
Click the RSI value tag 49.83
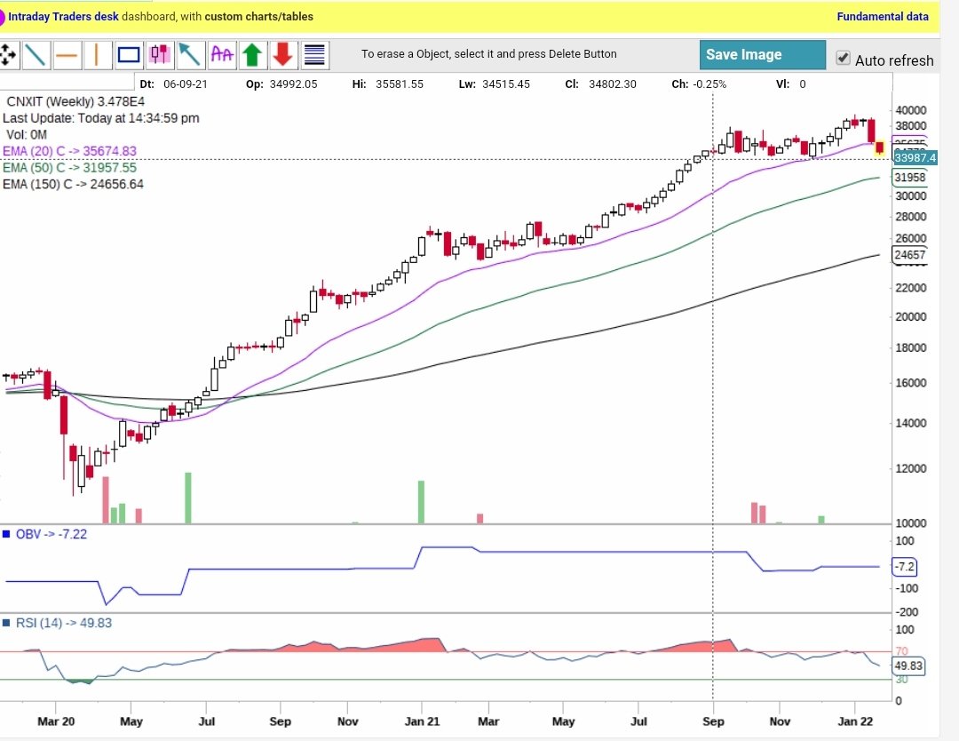pos(909,665)
